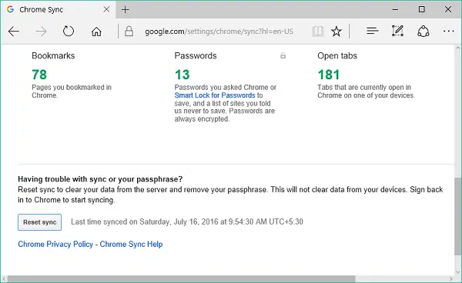Open the Chrome Sync Help link
Image resolution: width=462 pixels, height=283 pixels.
pyautogui.click(x=131, y=245)
